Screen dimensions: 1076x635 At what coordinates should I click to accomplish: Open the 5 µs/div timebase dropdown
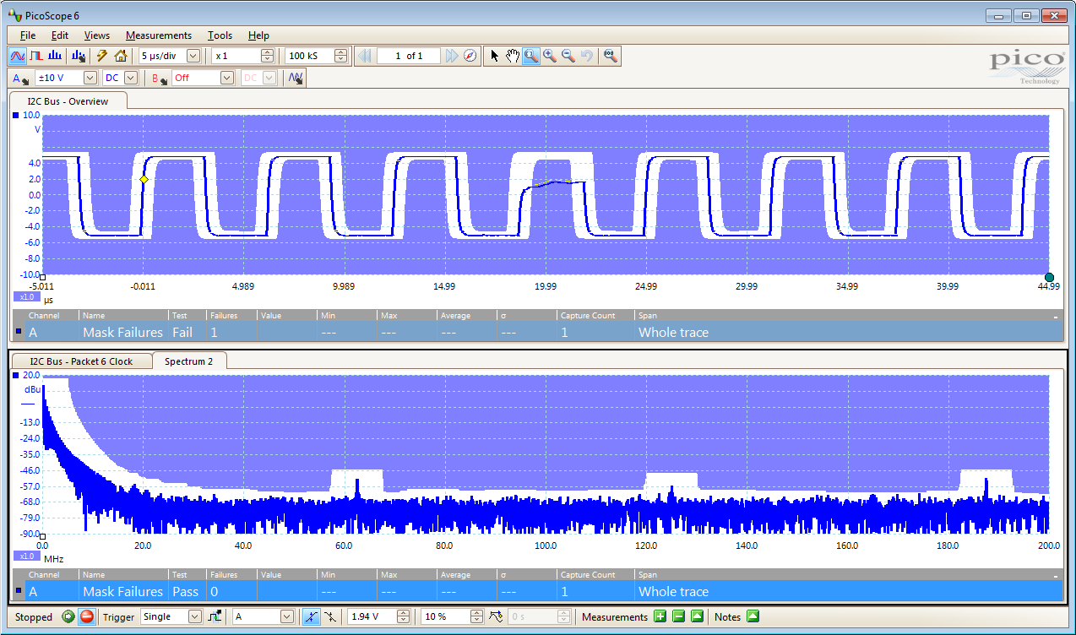point(193,56)
